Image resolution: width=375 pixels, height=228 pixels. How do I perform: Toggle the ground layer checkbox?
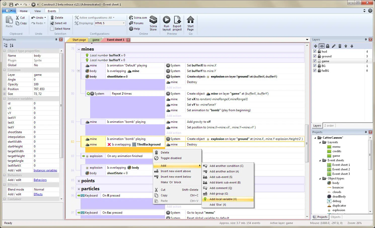pos(315,56)
